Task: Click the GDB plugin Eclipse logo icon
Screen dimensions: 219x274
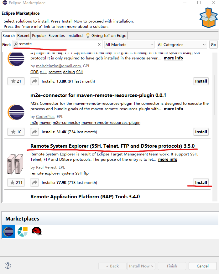Action: pos(16,59)
